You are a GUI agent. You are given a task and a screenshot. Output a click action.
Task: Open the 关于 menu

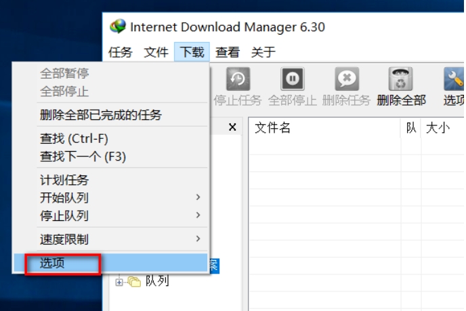pyautogui.click(x=263, y=52)
